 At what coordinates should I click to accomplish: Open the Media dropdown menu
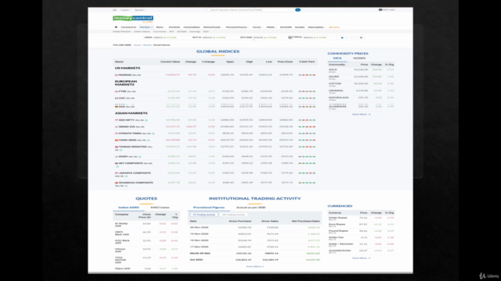click(x=272, y=27)
